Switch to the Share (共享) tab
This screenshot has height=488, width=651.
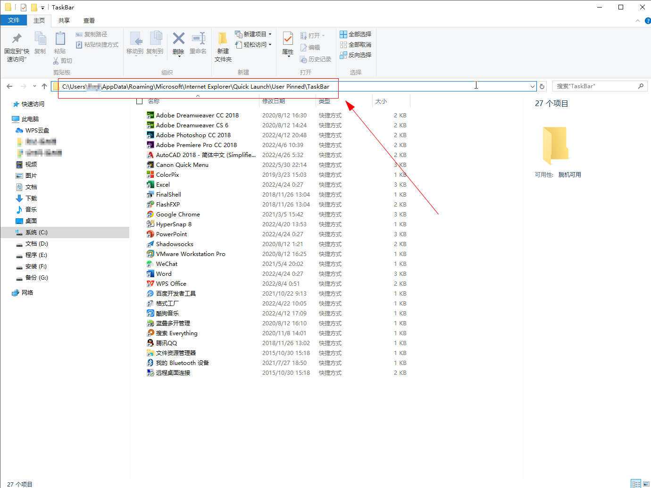pos(64,21)
